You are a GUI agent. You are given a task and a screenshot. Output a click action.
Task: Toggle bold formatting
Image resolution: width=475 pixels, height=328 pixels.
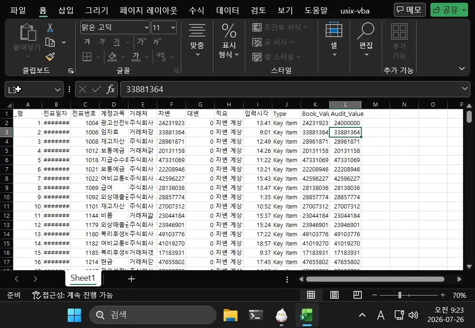coord(87,41)
